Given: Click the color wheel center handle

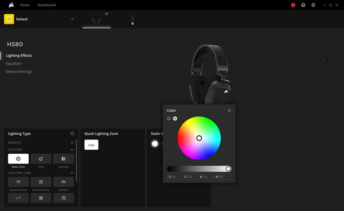Looking at the screenshot, I should click(x=199, y=138).
